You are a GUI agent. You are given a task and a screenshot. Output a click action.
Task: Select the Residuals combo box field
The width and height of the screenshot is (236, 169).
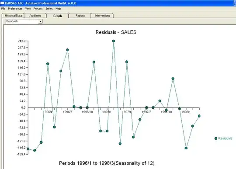[x=24, y=21]
